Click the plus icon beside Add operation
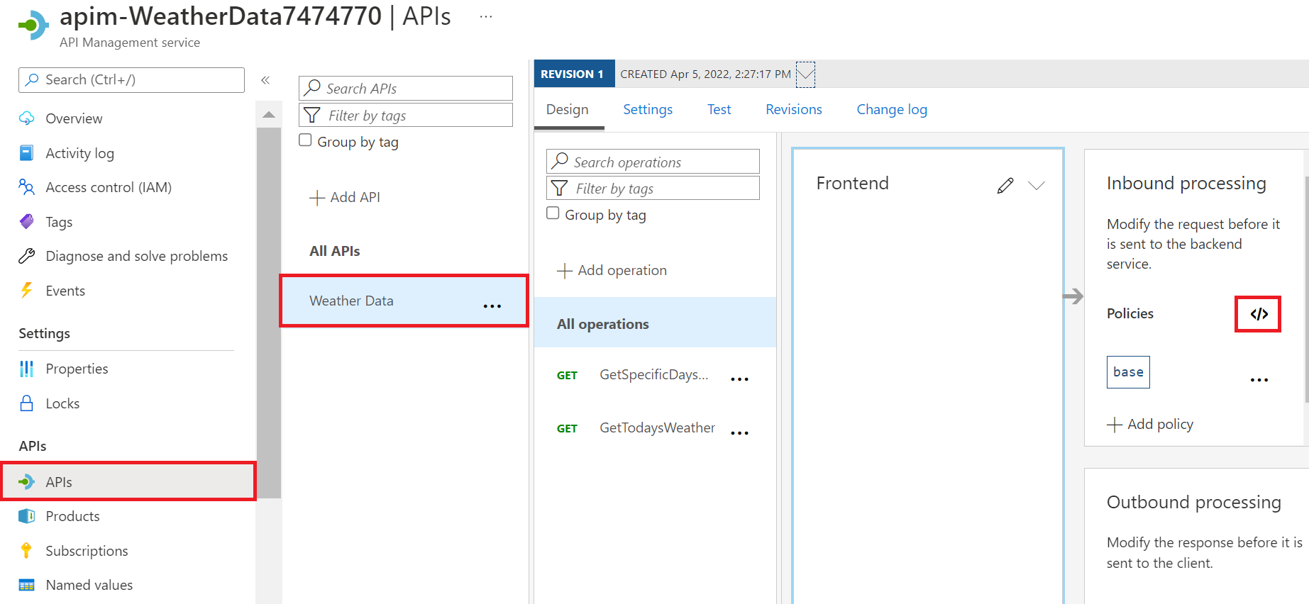1309x604 pixels. point(565,271)
